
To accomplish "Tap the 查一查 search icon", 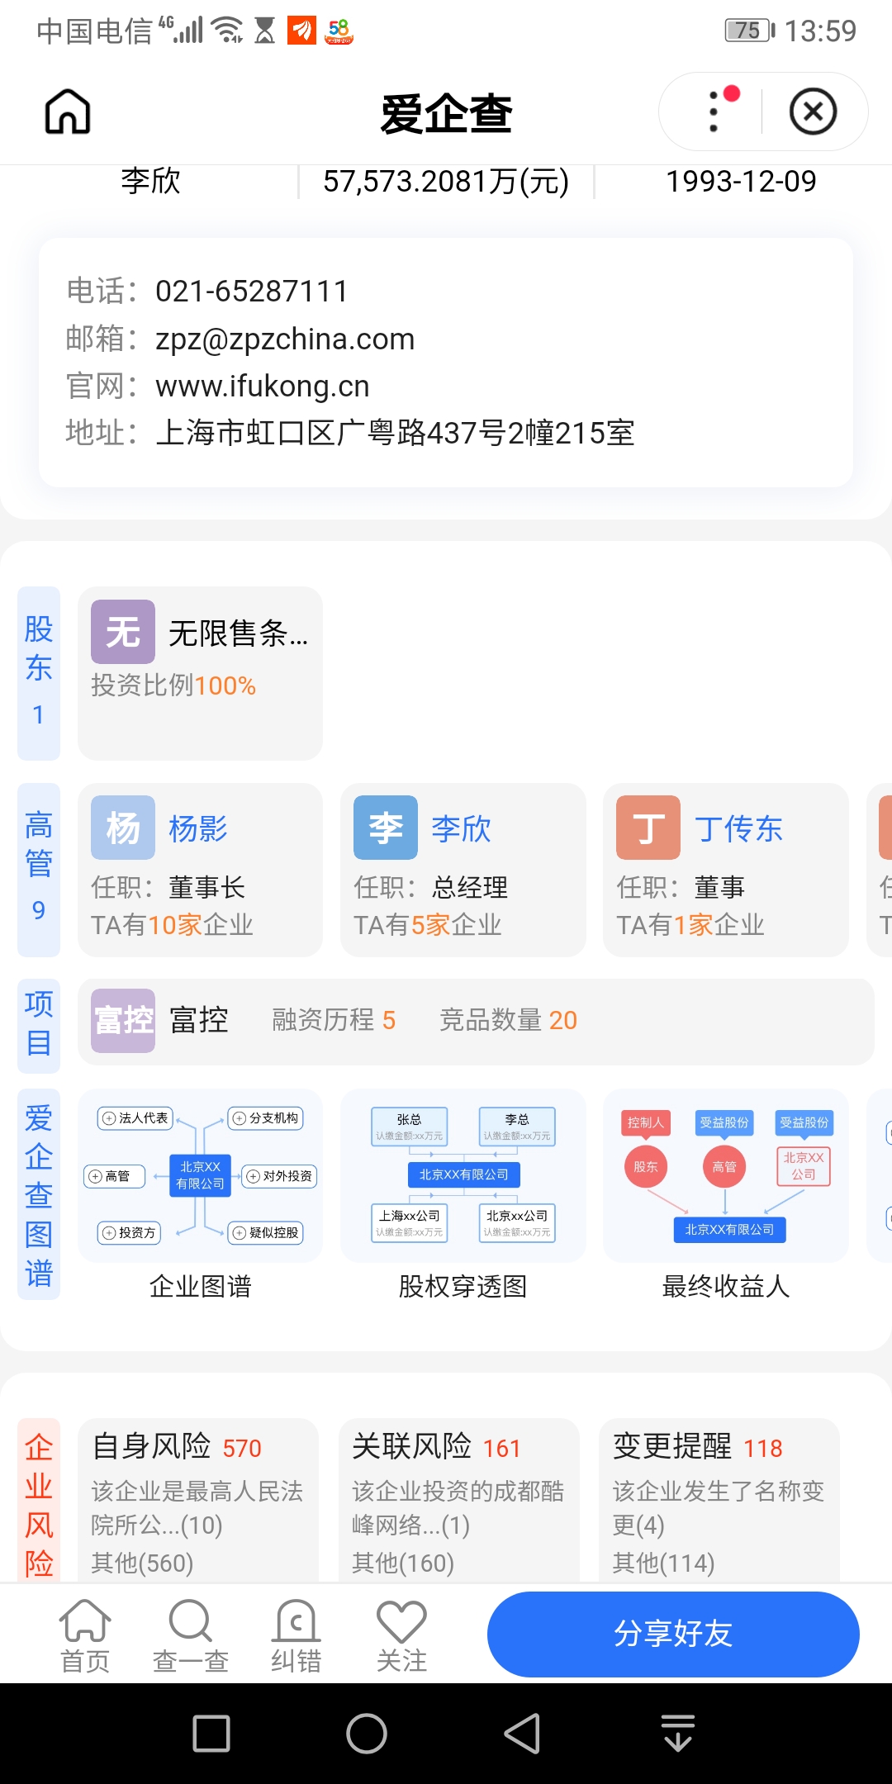I will click(191, 1635).
